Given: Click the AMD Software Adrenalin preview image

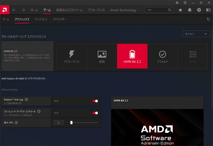Looking at the screenshot, I should (x=157, y=127).
